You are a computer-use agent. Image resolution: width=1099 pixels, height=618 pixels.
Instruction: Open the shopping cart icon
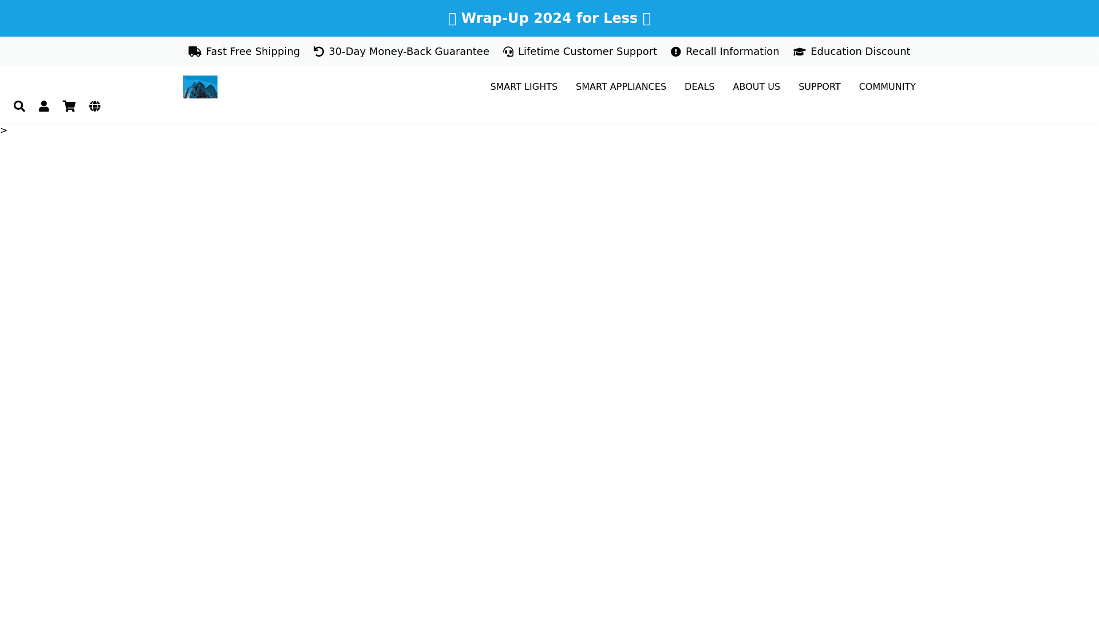(x=69, y=106)
